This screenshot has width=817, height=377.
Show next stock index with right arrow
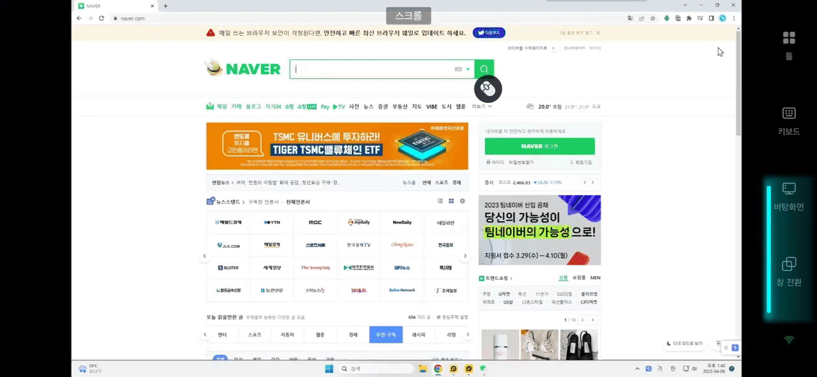click(x=594, y=182)
